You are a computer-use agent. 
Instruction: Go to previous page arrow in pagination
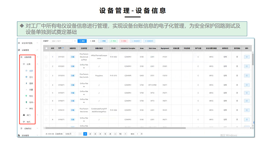(x=80, y=134)
